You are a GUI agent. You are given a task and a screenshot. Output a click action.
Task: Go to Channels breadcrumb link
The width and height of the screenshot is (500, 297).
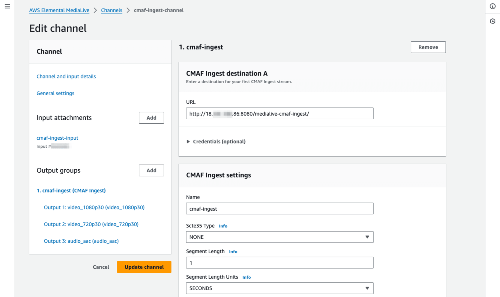click(111, 10)
